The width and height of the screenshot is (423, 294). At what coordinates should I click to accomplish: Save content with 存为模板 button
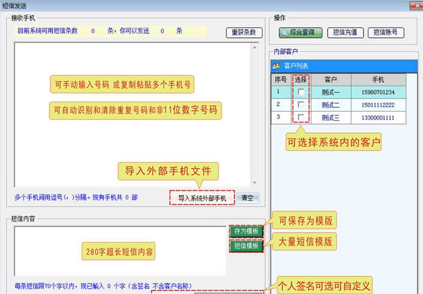point(246,231)
